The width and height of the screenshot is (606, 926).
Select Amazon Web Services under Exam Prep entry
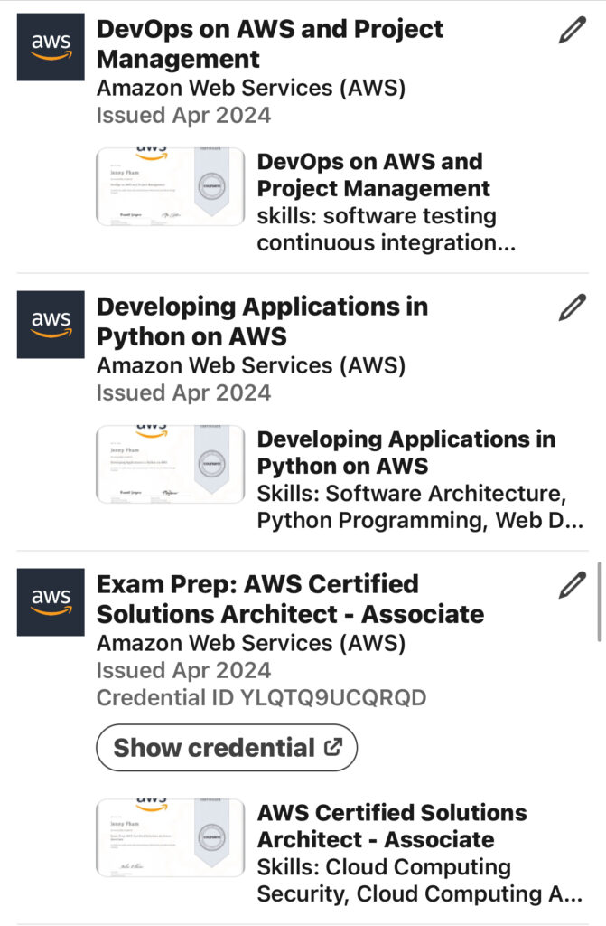click(251, 643)
